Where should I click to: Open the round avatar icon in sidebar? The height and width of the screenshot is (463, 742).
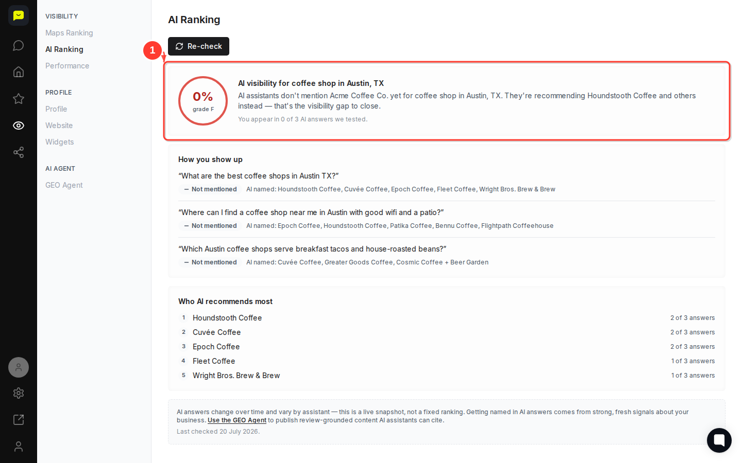(19, 367)
